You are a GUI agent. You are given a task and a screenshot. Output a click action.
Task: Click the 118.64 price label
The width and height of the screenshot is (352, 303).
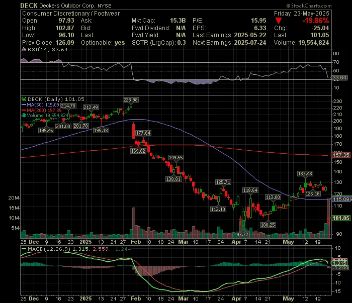point(250,190)
